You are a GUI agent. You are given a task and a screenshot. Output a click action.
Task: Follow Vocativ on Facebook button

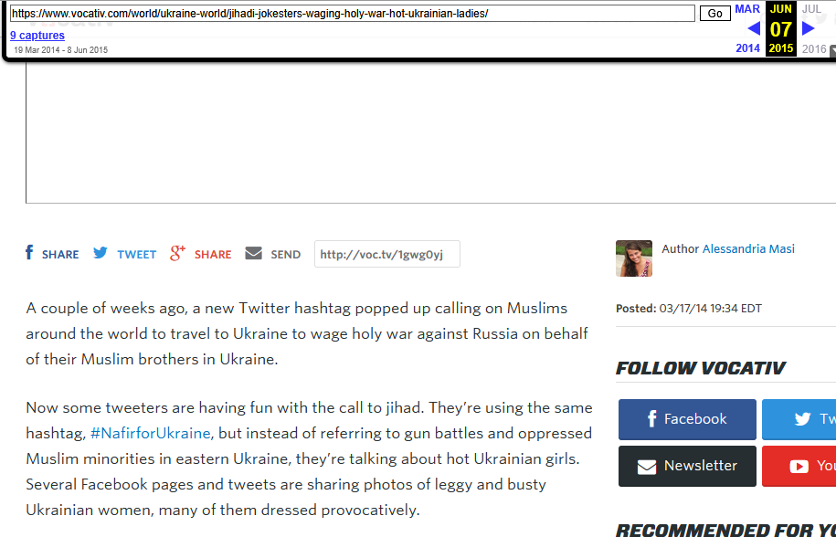687,419
